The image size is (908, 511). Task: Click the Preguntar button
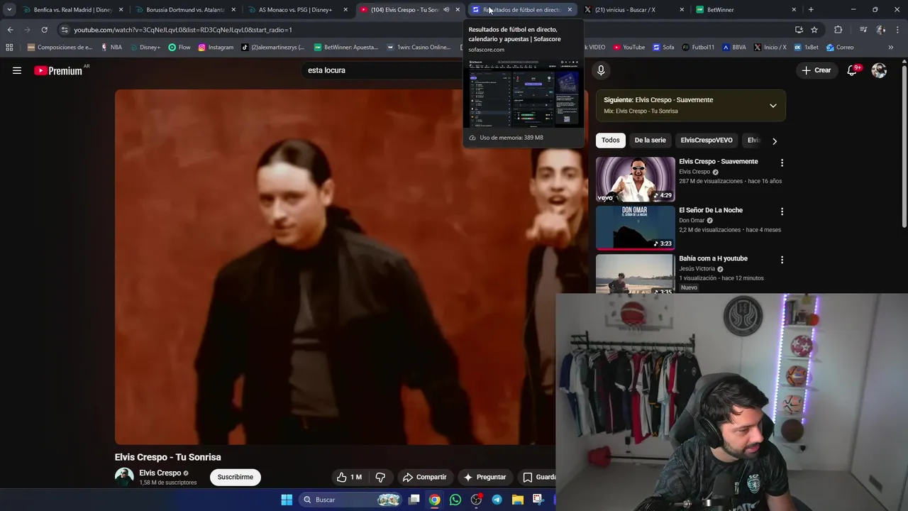(x=485, y=477)
